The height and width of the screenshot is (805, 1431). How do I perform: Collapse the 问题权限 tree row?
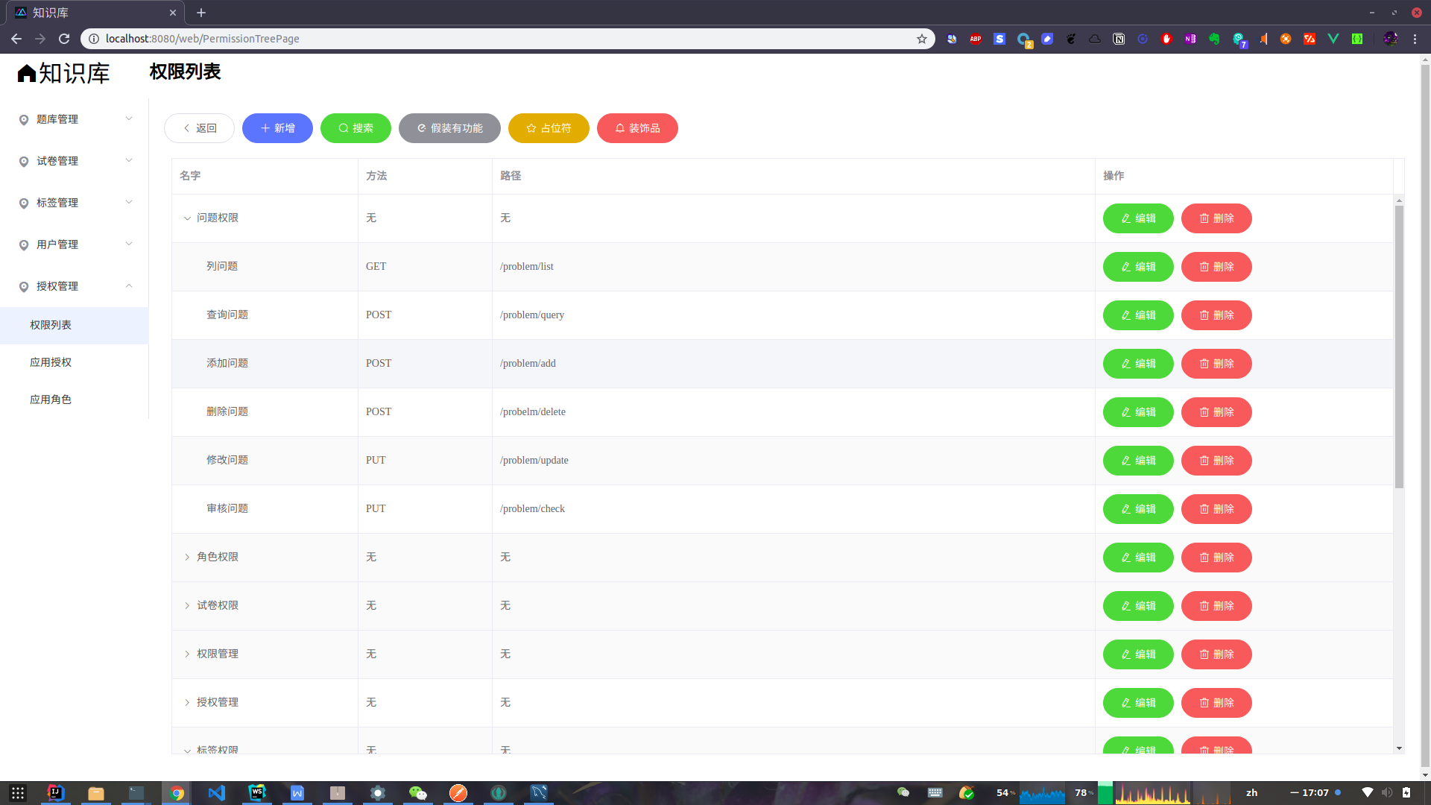pos(187,218)
